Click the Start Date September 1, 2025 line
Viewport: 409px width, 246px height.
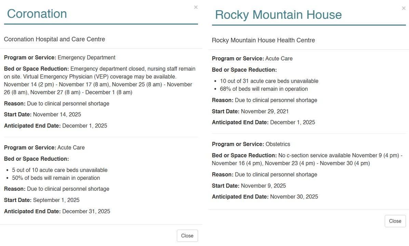point(42,200)
